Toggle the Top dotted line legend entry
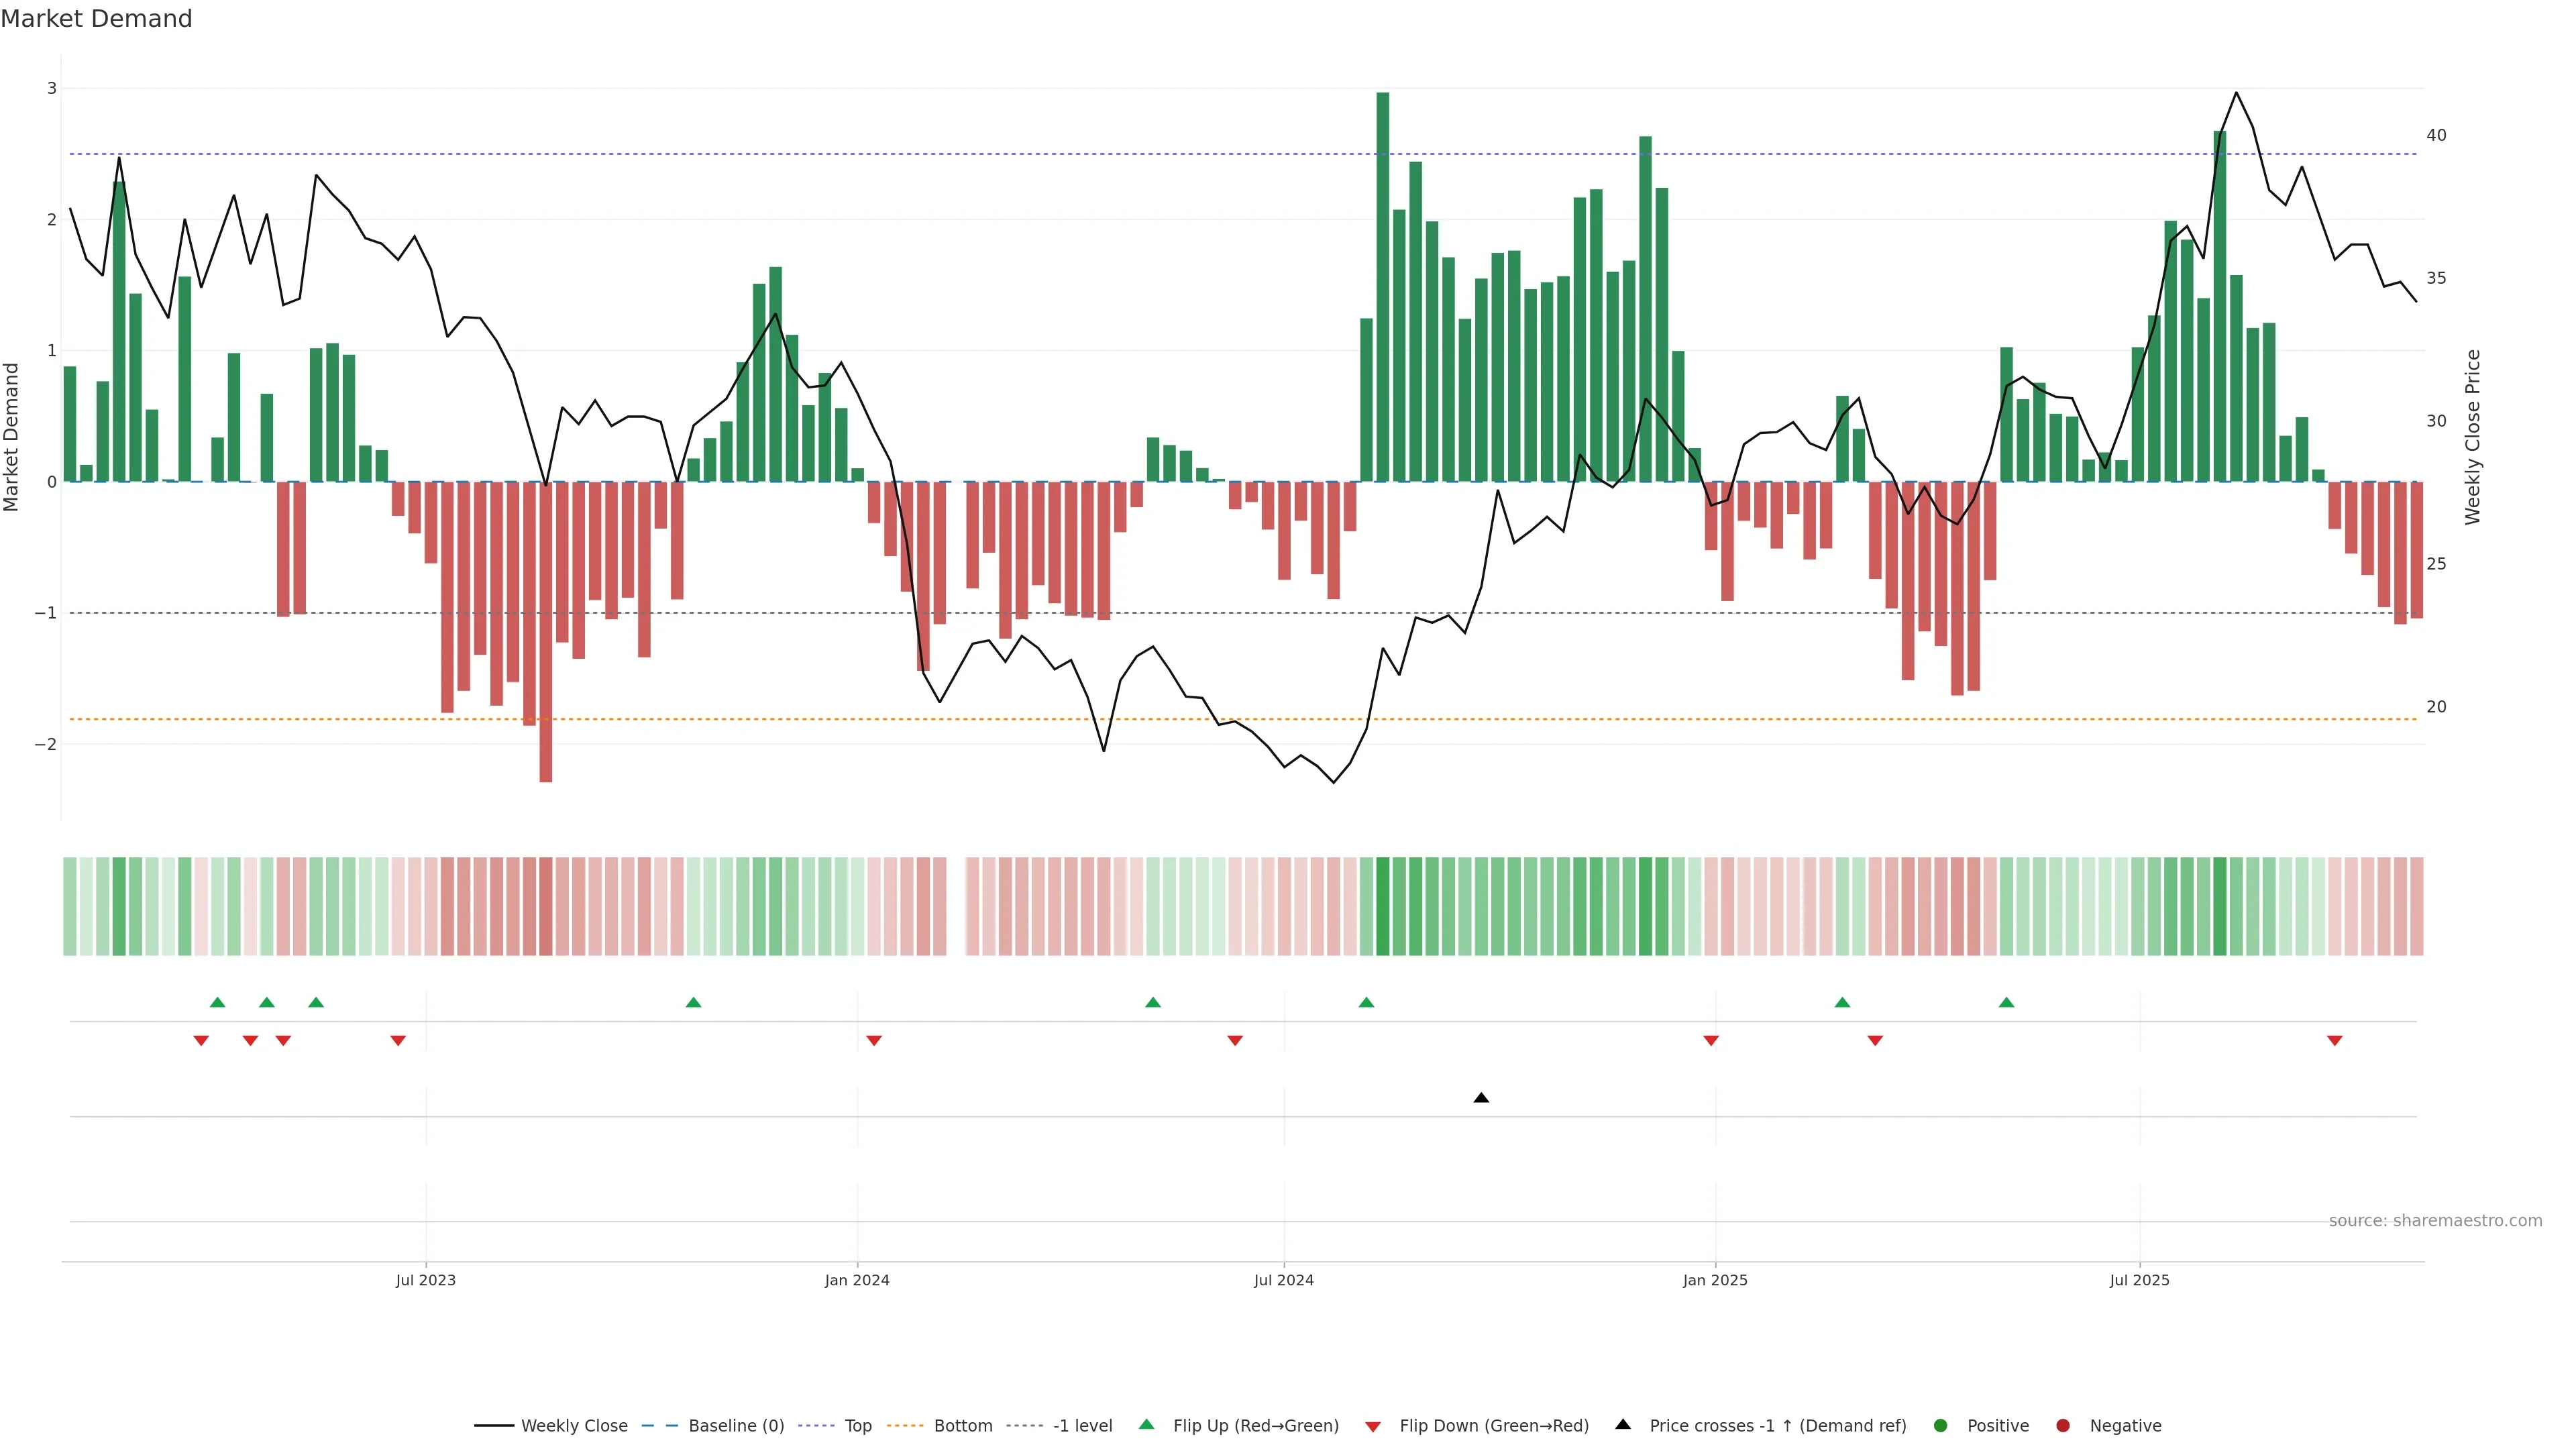The width and height of the screenshot is (2576, 1449). (x=857, y=1425)
